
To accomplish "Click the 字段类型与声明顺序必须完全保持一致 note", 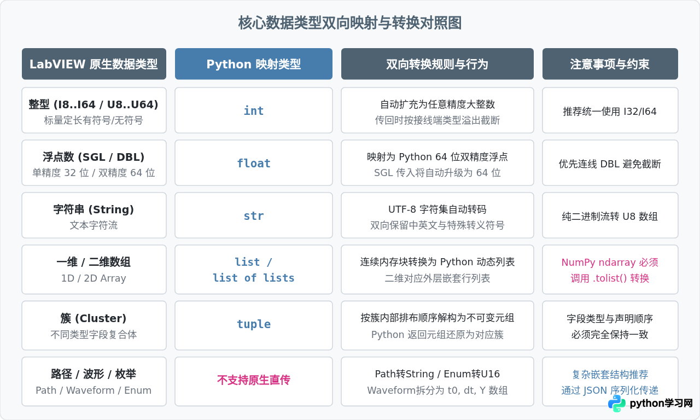I will click(x=610, y=325).
